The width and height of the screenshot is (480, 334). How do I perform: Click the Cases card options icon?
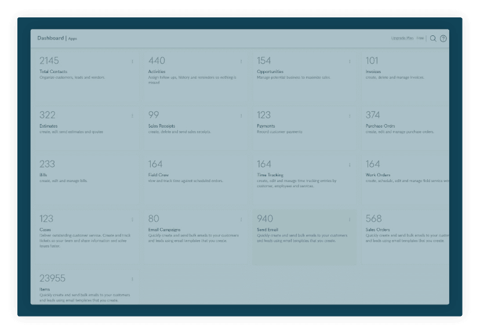point(132,219)
